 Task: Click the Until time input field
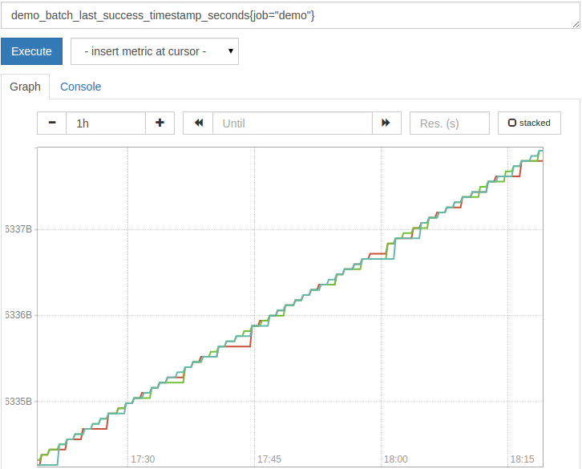tap(293, 123)
